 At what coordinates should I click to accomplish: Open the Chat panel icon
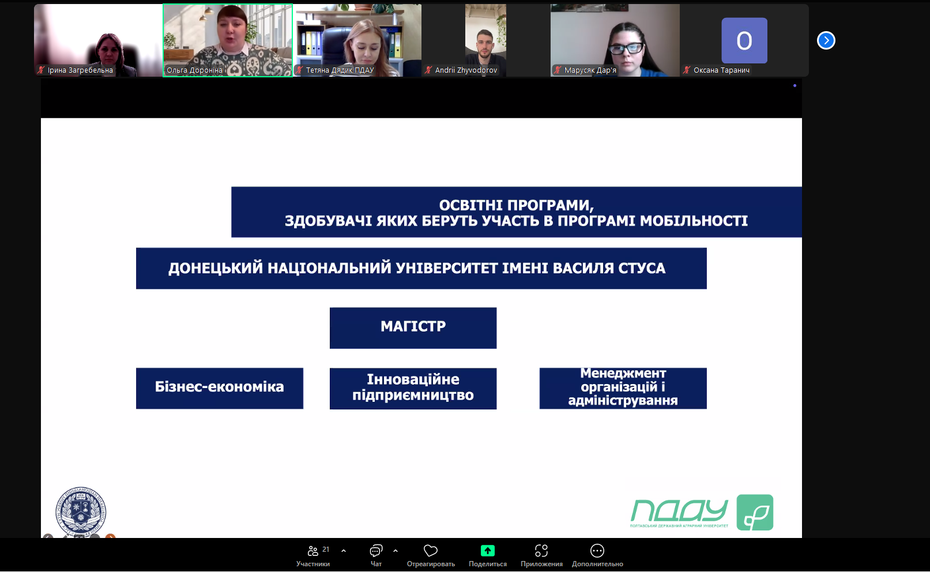click(376, 551)
